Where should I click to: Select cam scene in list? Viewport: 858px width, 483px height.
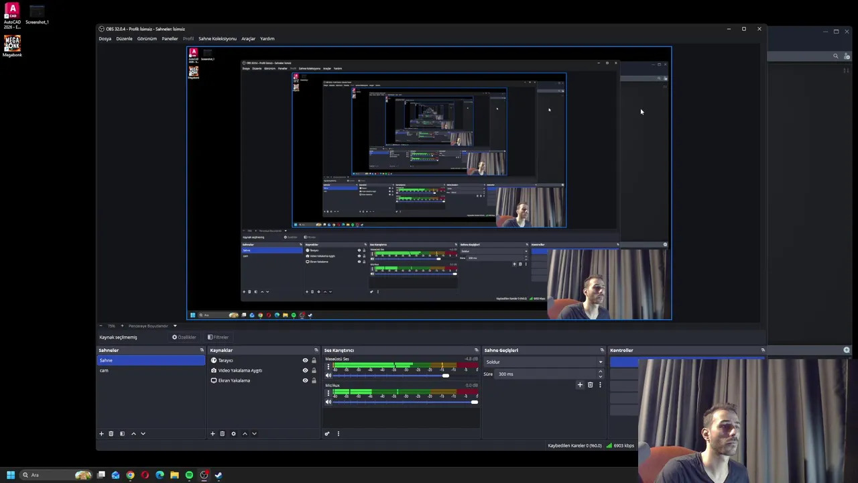click(x=151, y=370)
